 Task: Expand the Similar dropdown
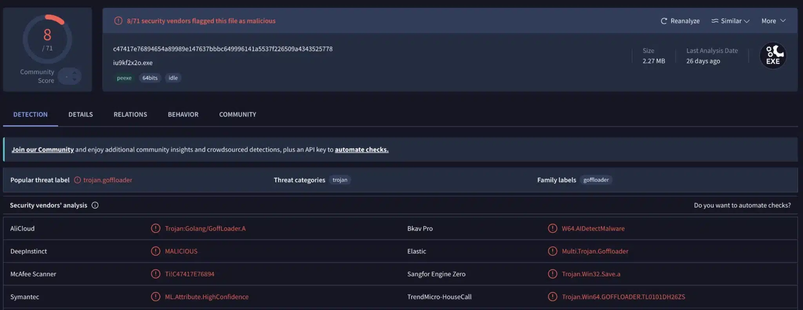click(730, 21)
